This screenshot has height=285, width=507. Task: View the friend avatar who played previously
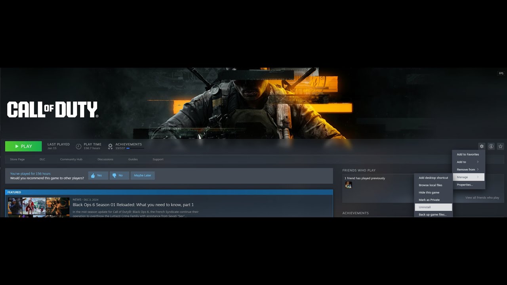[x=348, y=184]
